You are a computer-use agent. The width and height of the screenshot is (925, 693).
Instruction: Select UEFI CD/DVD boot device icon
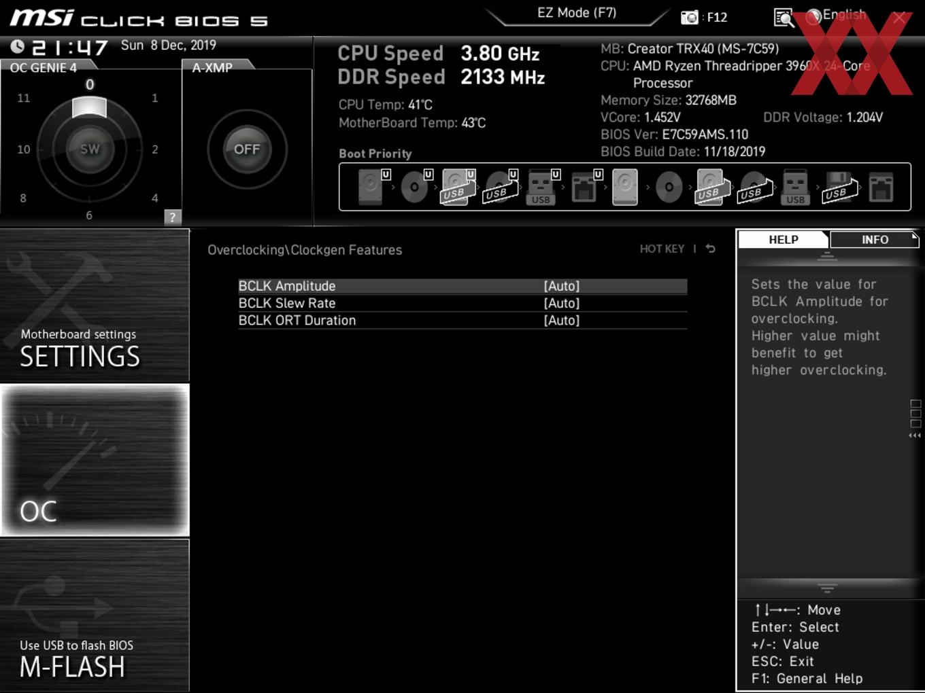tap(416, 187)
